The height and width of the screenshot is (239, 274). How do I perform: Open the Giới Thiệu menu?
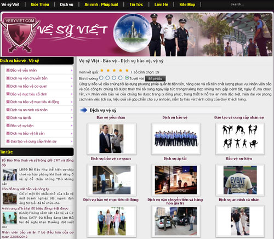tap(40, 4)
